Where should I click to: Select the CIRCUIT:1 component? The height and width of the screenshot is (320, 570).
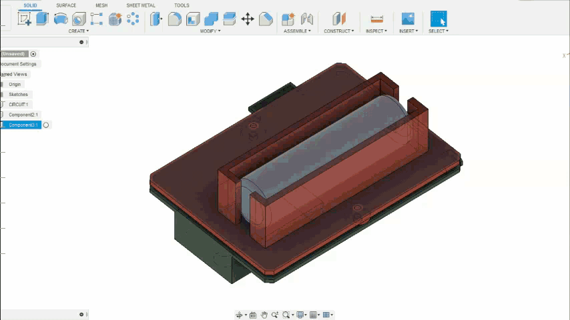(18, 105)
